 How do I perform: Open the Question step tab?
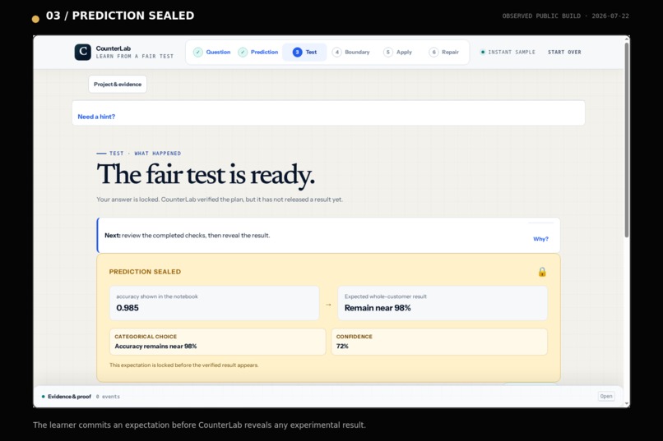212,52
